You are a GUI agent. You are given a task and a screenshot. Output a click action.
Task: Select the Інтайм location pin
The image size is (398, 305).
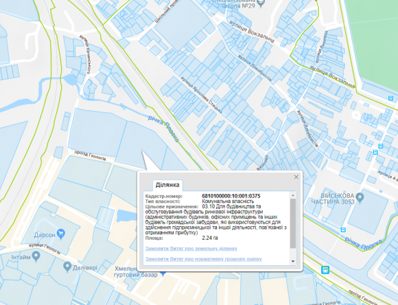point(36,256)
